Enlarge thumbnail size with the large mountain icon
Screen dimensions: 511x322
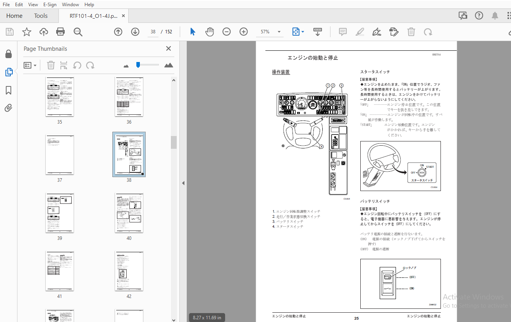(x=169, y=65)
